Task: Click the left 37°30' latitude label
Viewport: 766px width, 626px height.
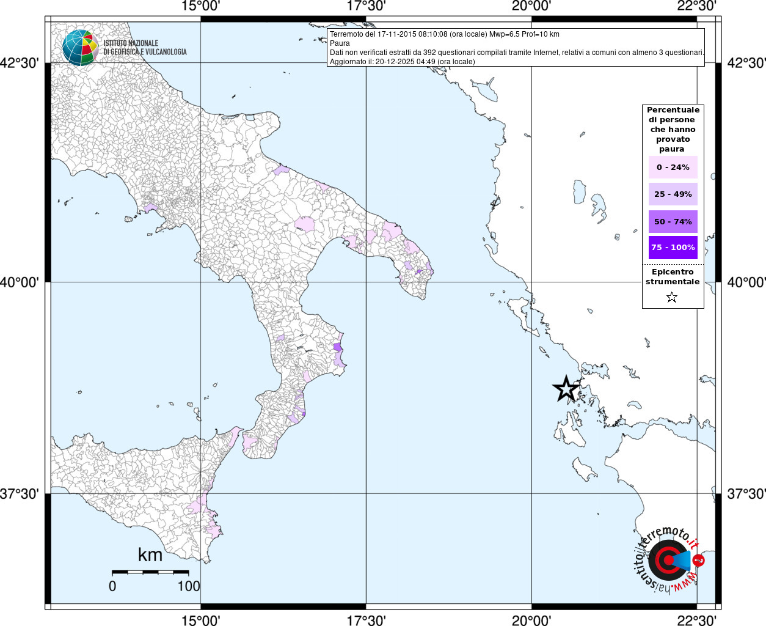Action: point(20,493)
